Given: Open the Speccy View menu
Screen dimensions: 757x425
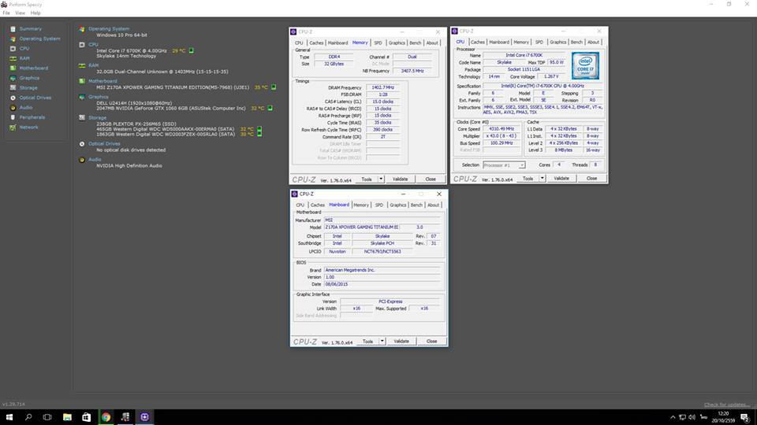Looking at the screenshot, I should [21, 13].
